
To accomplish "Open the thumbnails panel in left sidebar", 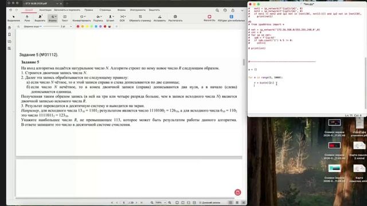I will tap(9, 27).
